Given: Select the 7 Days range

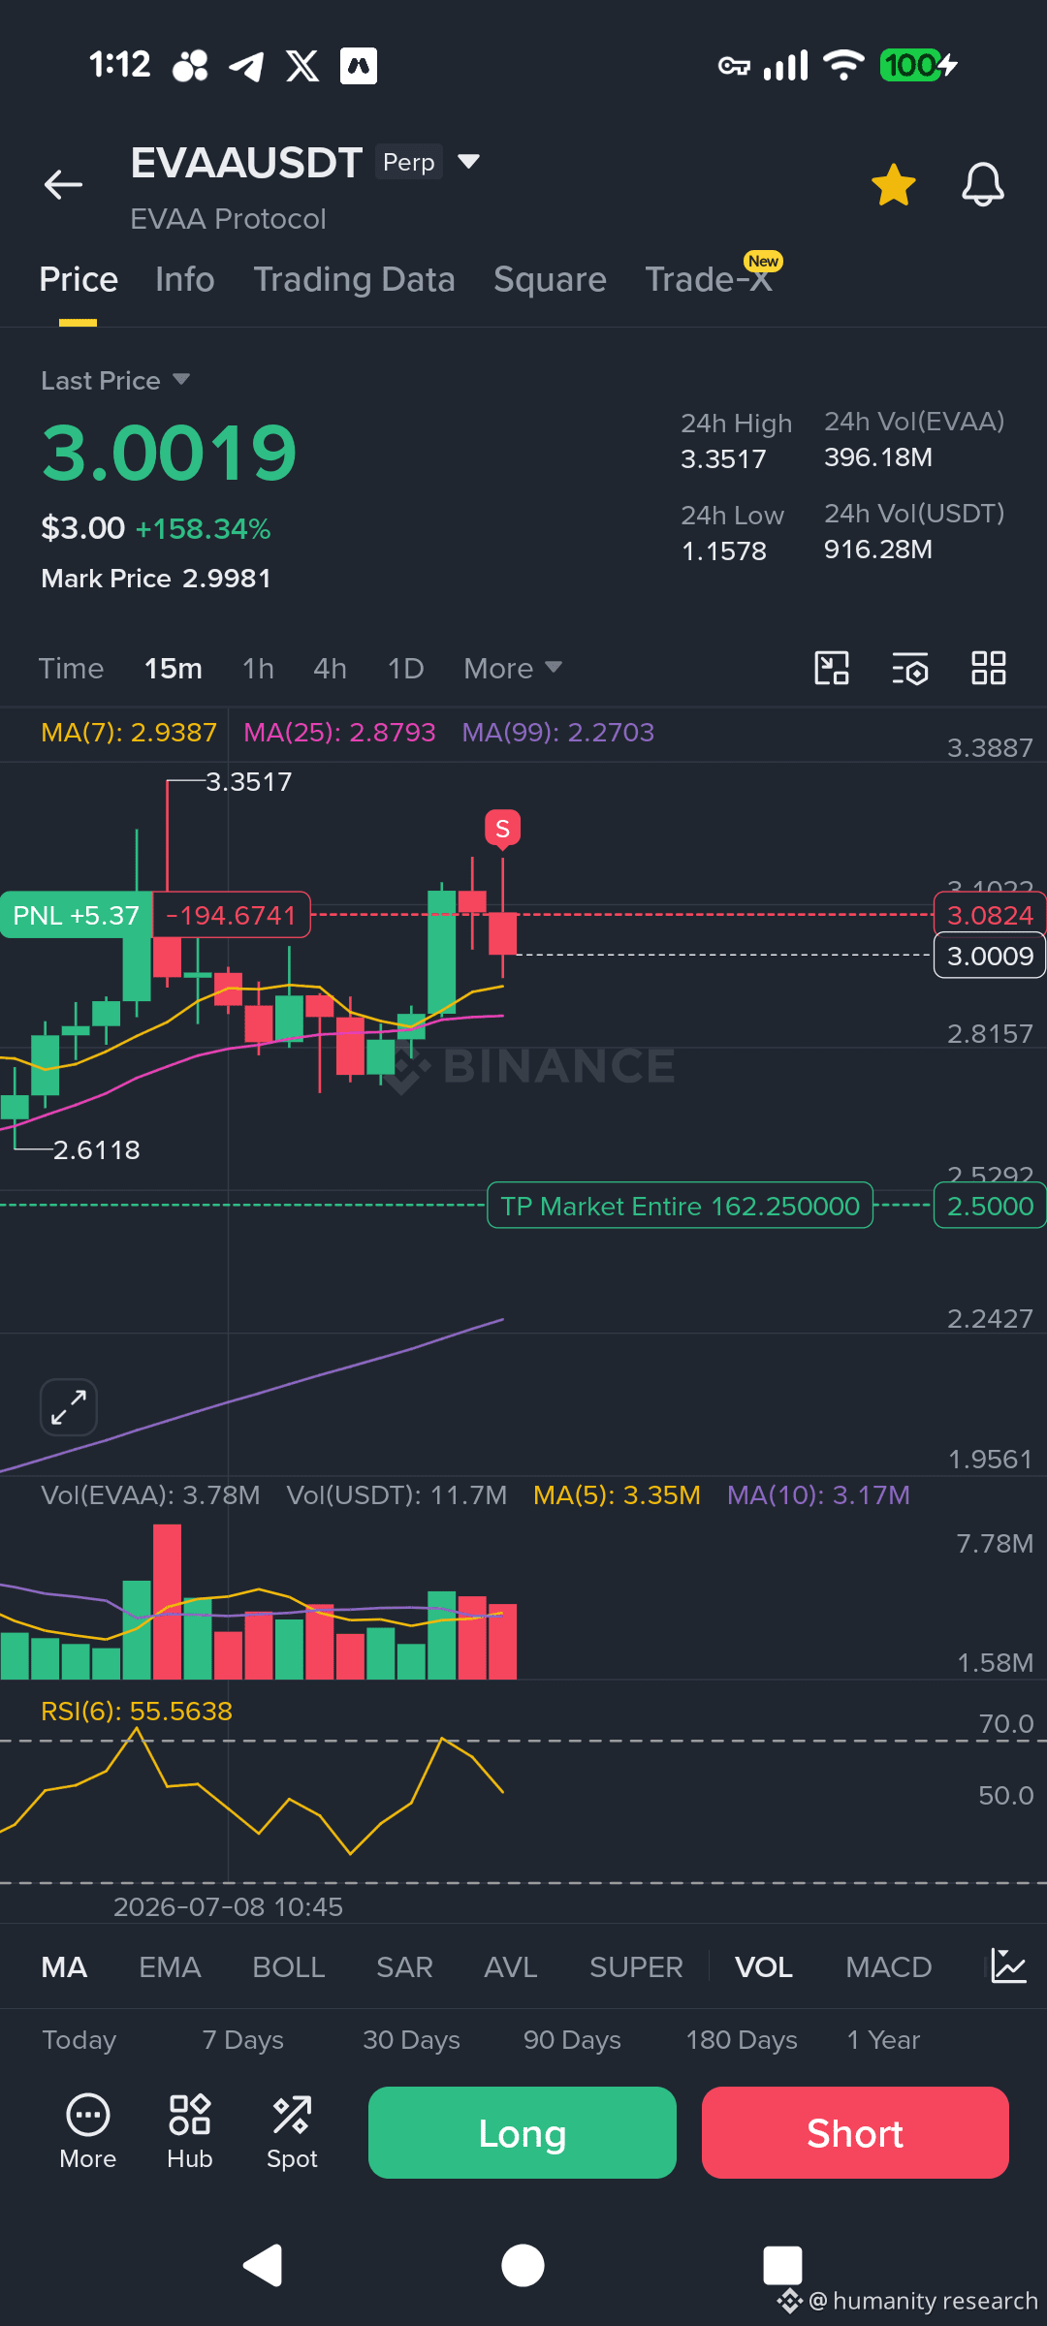Looking at the screenshot, I should (243, 2040).
